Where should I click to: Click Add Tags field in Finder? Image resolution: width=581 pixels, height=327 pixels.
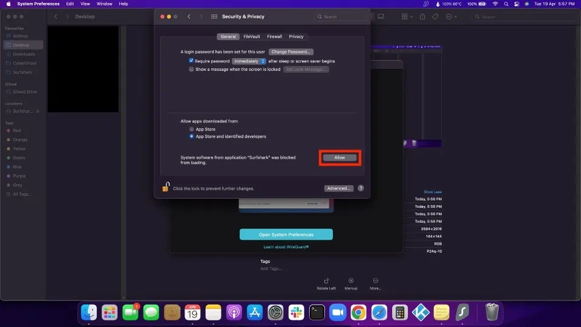tap(271, 268)
